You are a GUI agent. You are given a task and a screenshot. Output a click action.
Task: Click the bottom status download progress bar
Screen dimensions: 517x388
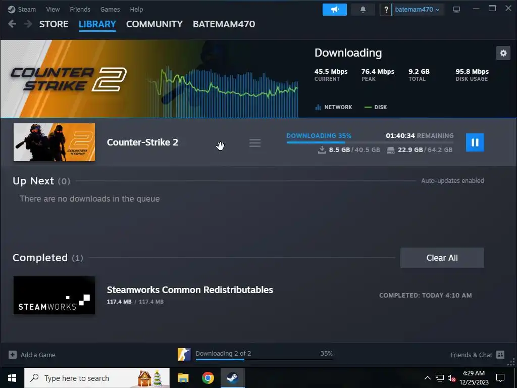tap(264, 359)
